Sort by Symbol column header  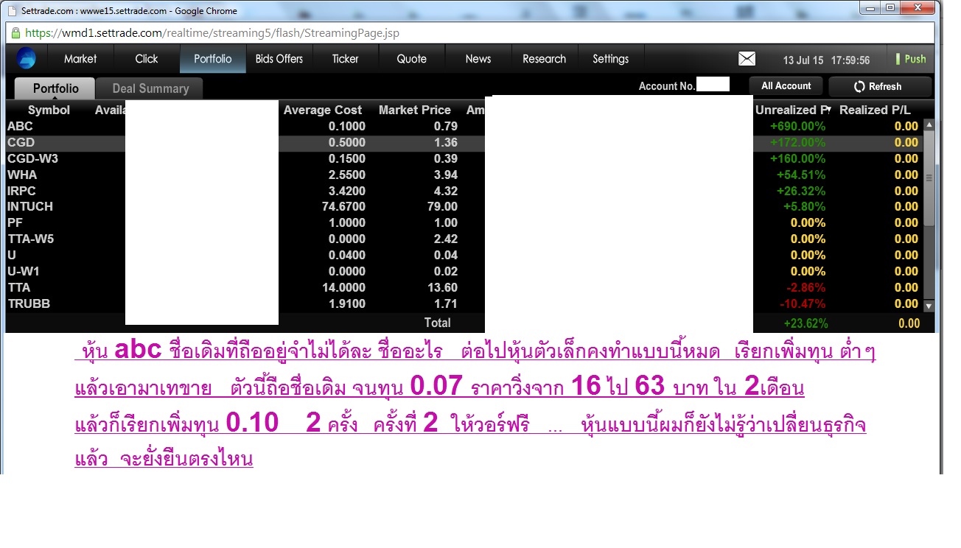pyautogui.click(x=49, y=110)
